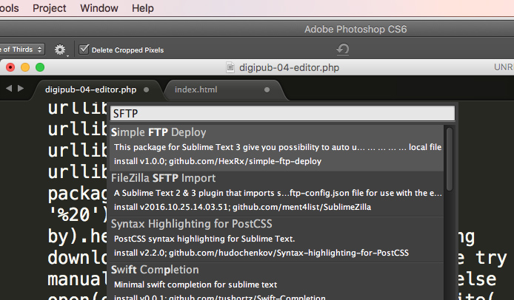Close the index.html tab via its dot
The image size is (514, 300).
tap(267, 89)
